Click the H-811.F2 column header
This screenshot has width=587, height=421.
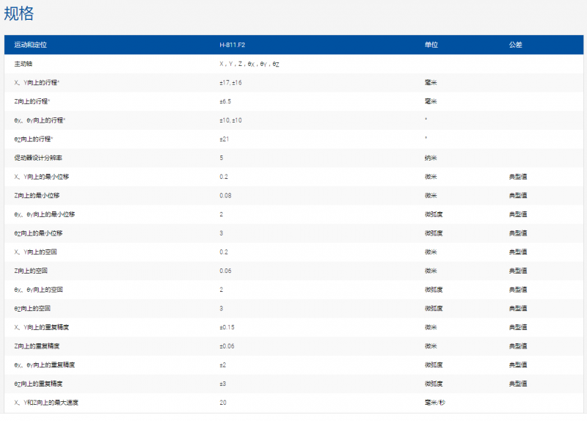232,45
